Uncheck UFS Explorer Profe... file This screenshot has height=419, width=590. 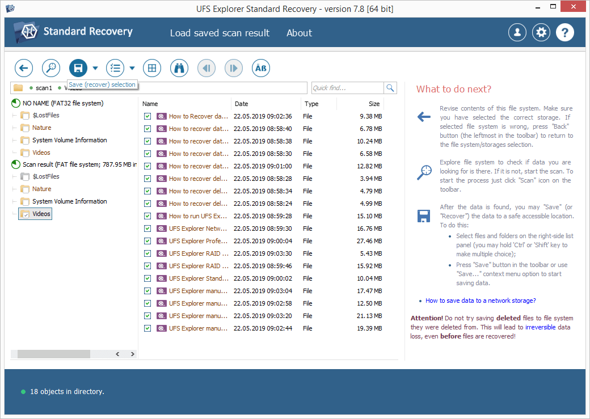click(x=147, y=241)
